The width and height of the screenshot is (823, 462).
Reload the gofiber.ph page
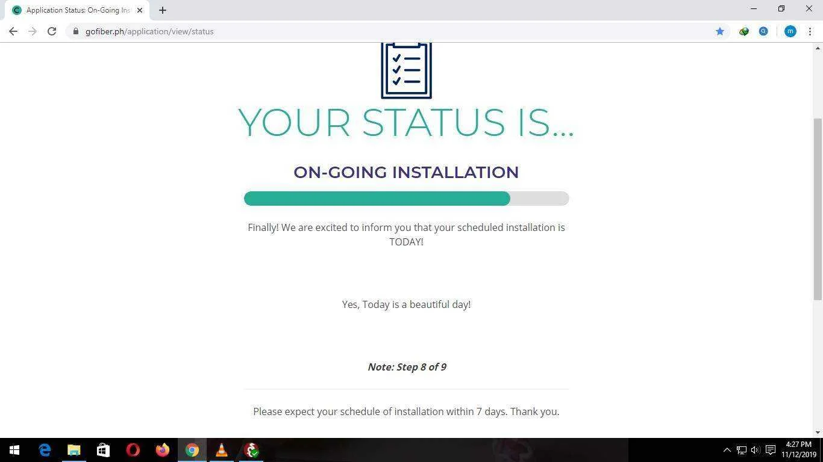52,31
